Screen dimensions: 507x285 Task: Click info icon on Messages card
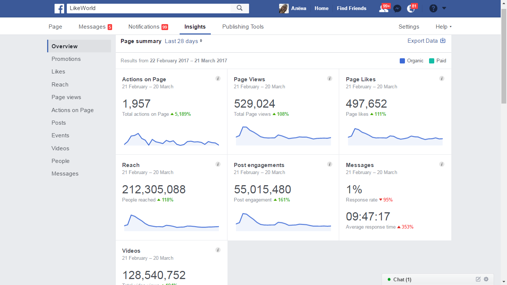(x=442, y=164)
